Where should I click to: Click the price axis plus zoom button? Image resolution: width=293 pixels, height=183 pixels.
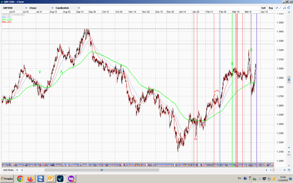[289, 152]
